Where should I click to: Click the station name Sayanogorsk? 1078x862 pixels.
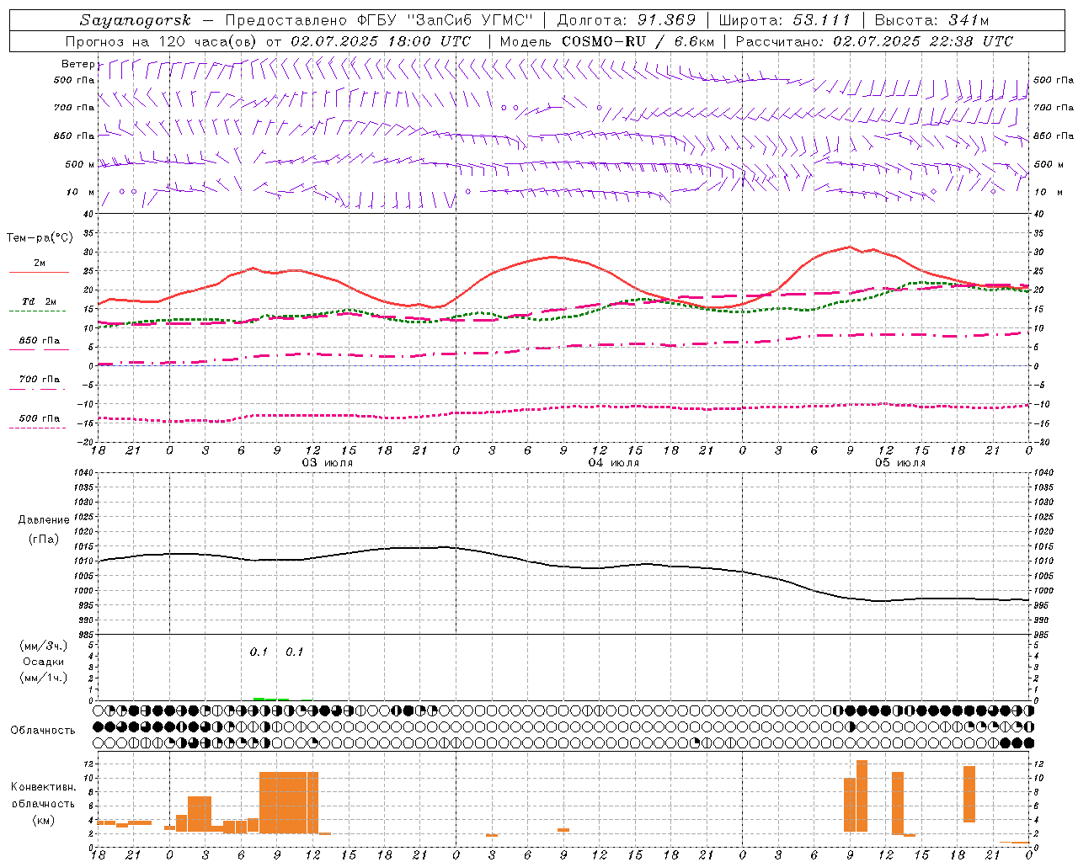[x=135, y=20]
